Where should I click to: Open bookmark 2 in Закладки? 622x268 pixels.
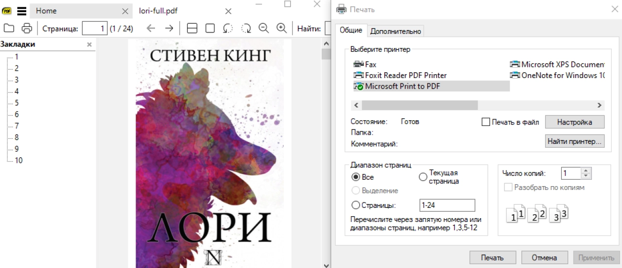(x=17, y=68)
